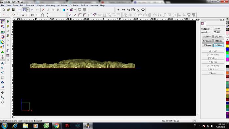
Task: Click the undo arrow icon
Action: pyautogui.click(x=32, y=10)
